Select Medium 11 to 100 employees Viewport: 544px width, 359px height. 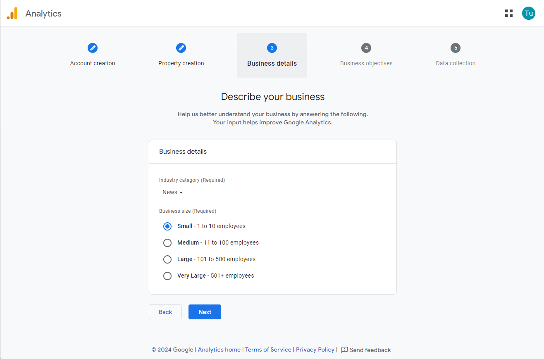(167, 243)
